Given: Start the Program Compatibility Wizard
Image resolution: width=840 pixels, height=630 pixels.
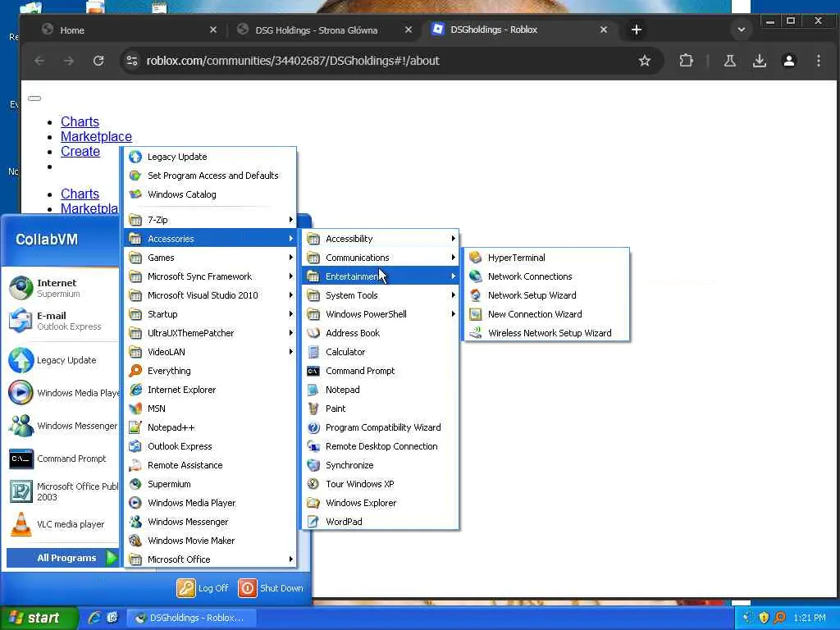Looking at the screenshot, I should coord(381,427).
